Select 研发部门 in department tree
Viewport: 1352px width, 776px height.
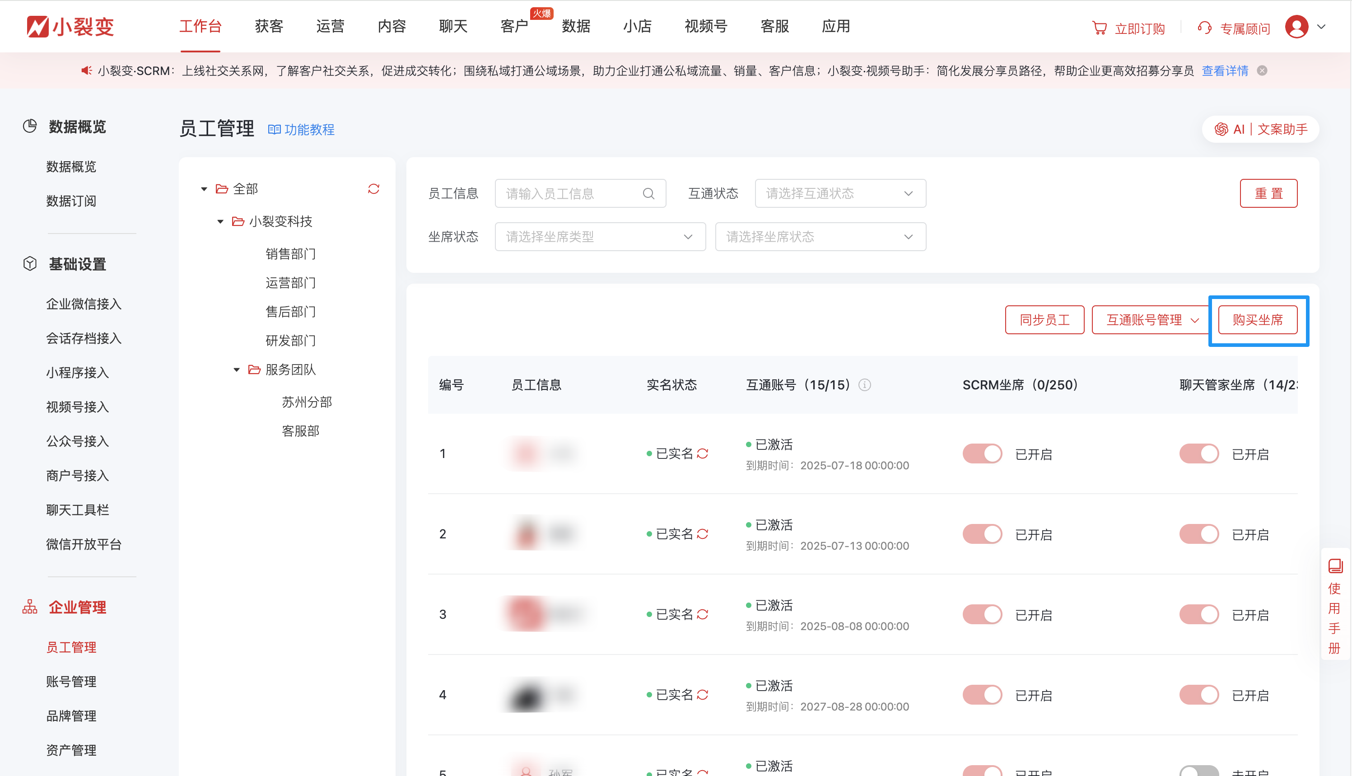point(291,340)
